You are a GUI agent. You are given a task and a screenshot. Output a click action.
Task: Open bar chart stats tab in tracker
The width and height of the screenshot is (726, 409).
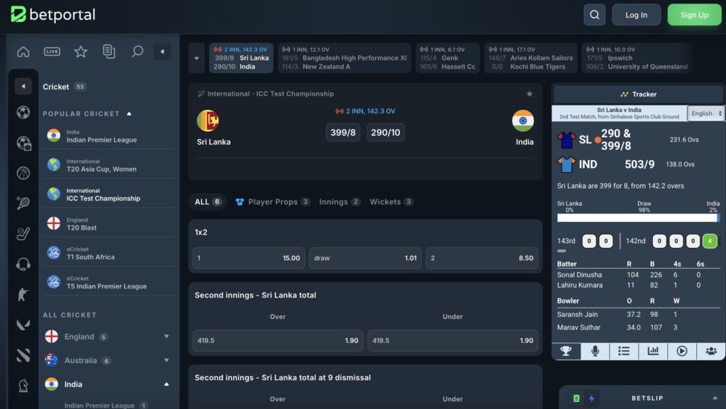coord(653,351)
